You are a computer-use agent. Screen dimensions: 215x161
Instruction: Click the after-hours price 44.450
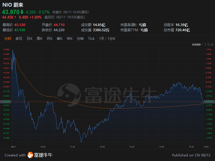coord(8,17)
